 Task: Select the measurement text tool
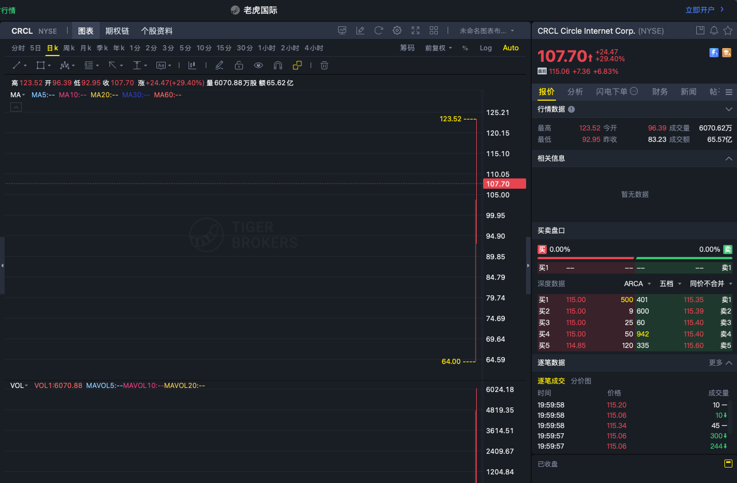tap(137, 65)
